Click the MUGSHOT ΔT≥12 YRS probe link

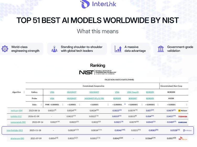coord(94,98)
